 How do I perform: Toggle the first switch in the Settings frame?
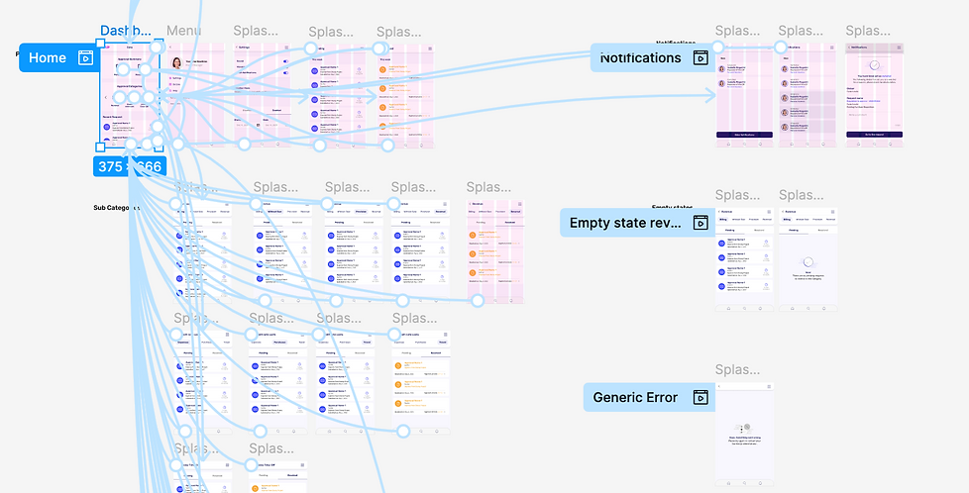tap(285, 61)
